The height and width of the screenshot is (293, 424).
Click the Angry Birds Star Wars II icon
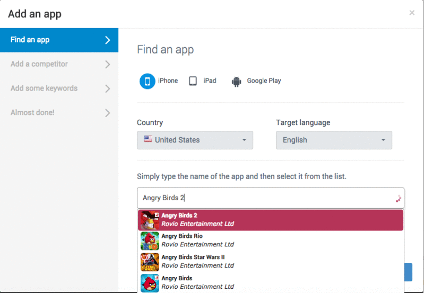point(150,262)
